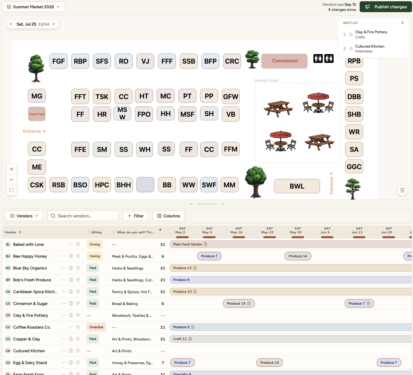Click the Owing badge for Baked with Love
Image resolution: width=413 pixels, height=375 pixels.
95,244
